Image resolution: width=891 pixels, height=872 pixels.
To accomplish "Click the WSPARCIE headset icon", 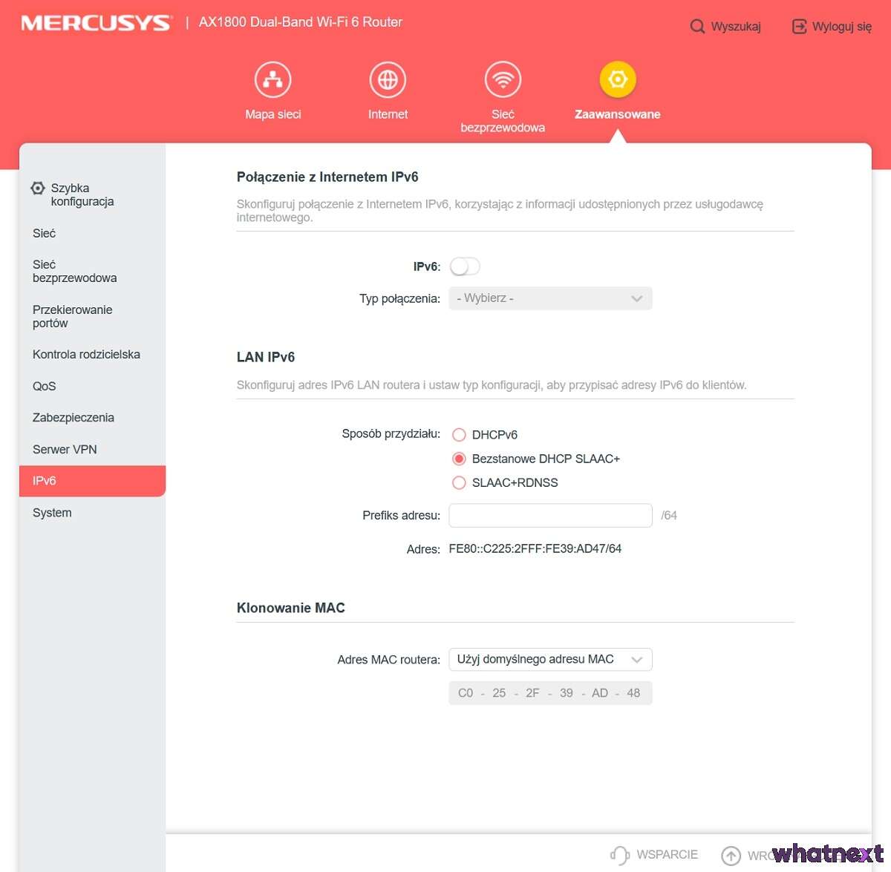I will tap(619, 855).
